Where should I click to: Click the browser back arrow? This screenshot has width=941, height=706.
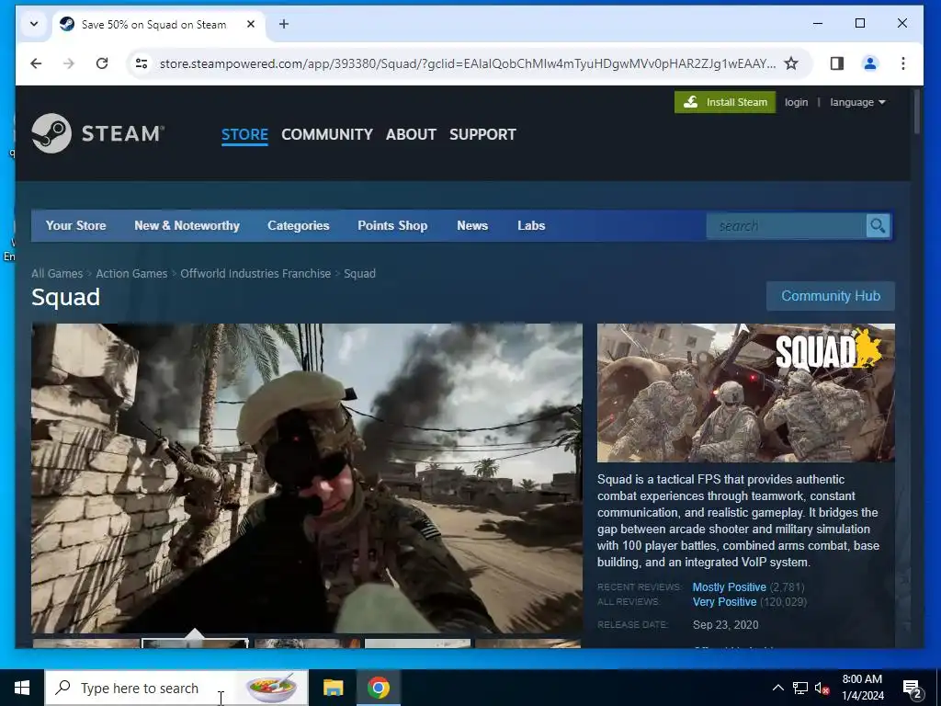tap(36, 63)
